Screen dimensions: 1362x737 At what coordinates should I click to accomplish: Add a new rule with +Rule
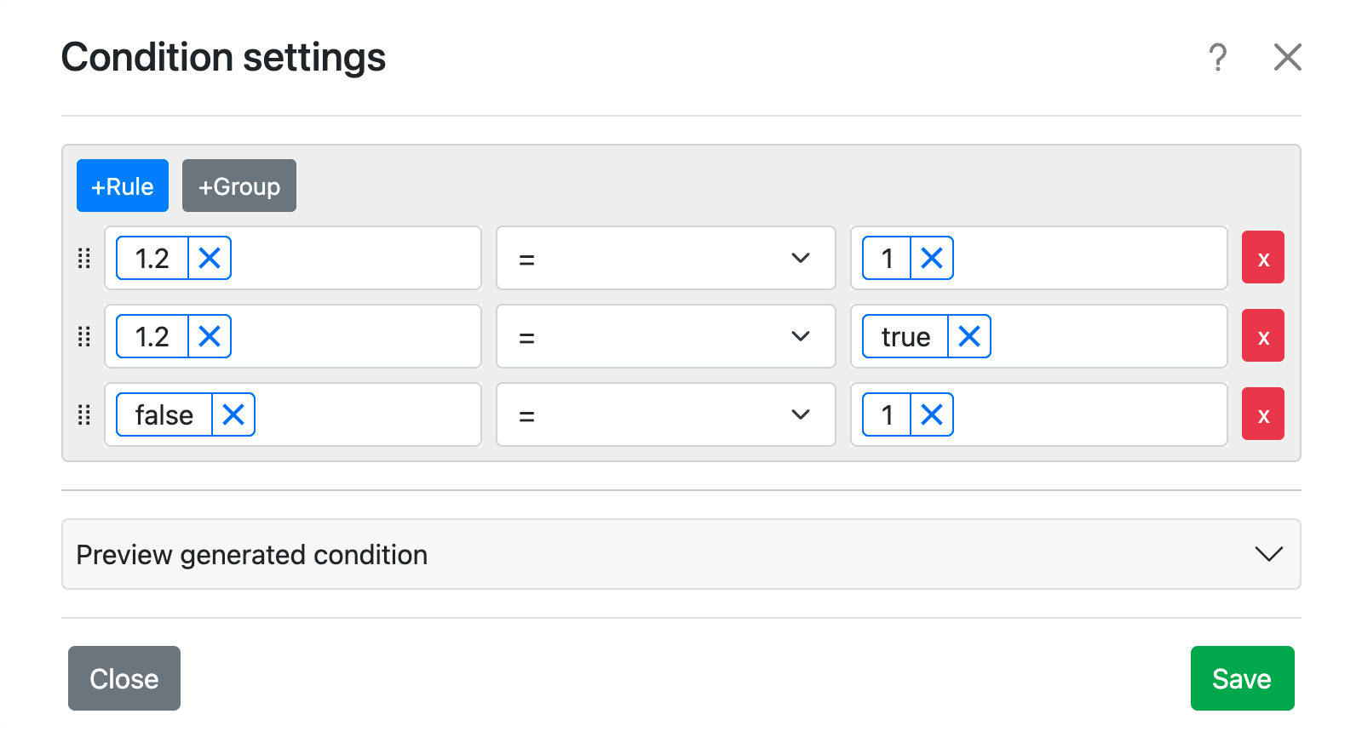coord(123,186)
